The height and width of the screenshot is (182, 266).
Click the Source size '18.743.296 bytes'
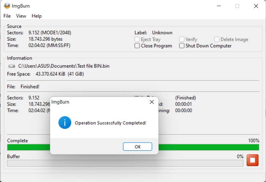point(46,39)
